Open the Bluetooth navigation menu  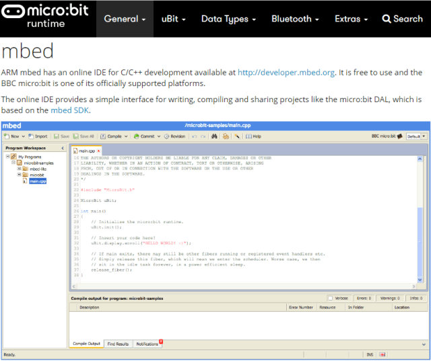click(x=296, y=19)
